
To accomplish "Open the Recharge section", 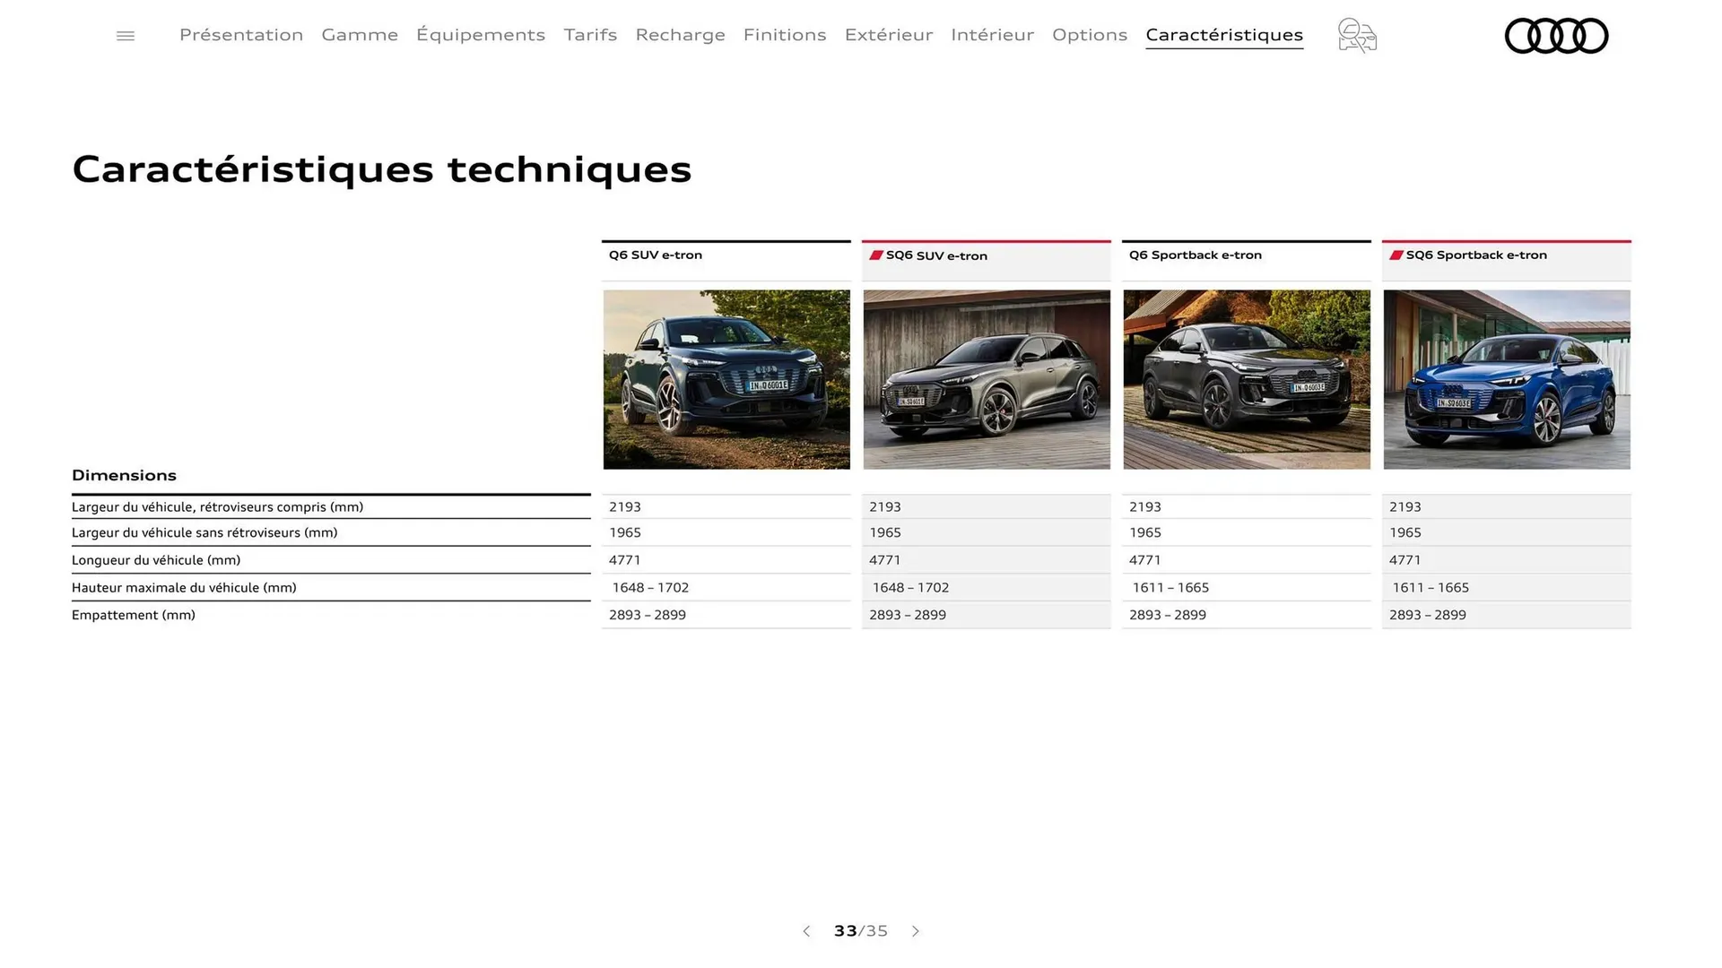I will point(680,35).
